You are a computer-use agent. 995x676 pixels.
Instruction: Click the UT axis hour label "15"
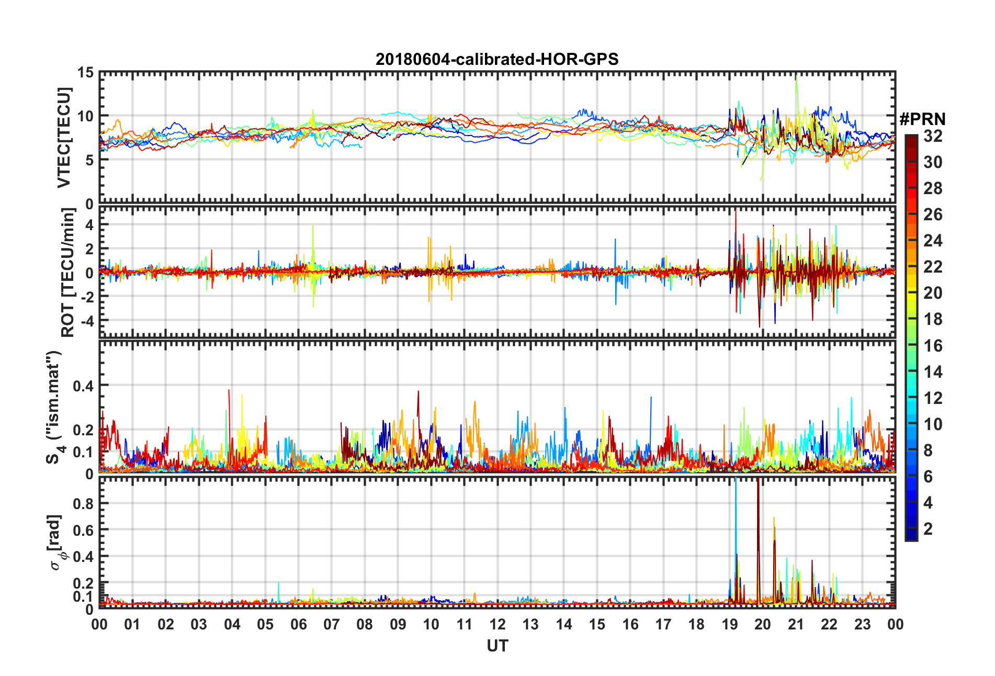[597, 624]
